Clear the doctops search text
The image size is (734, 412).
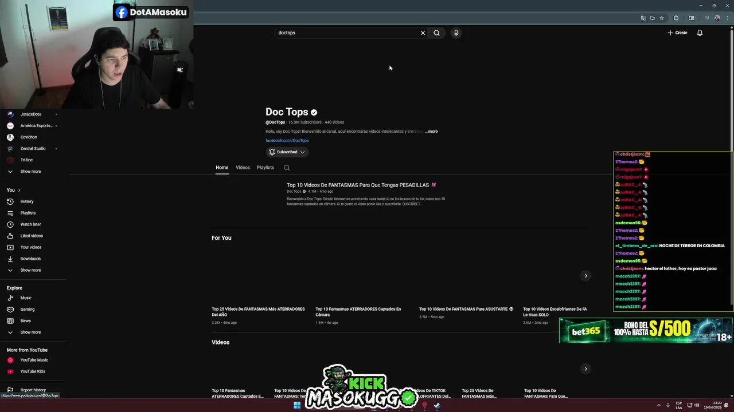[x=423, y=33]
